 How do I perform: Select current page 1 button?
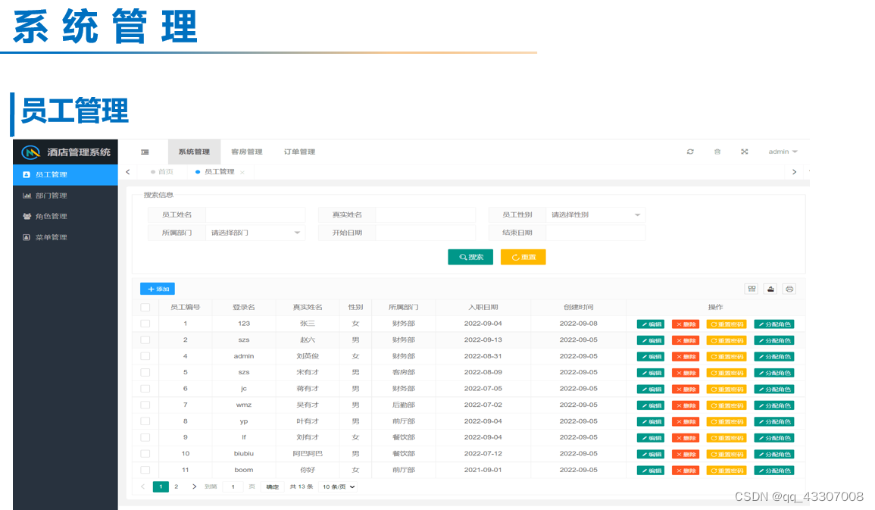click(161, 487)
